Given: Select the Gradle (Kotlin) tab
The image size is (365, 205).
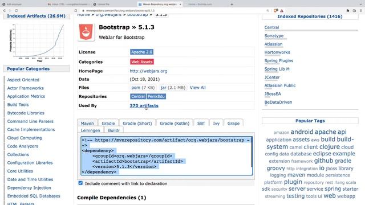Looking at the screenshot, I should point(175,123).
